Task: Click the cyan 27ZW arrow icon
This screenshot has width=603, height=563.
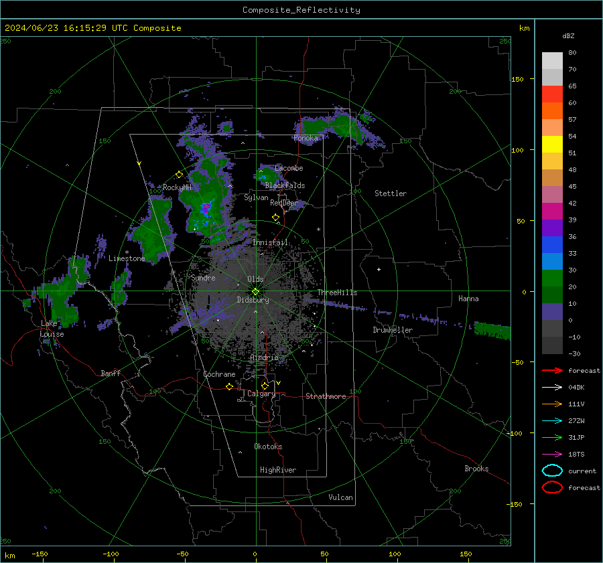Action: 552,421
